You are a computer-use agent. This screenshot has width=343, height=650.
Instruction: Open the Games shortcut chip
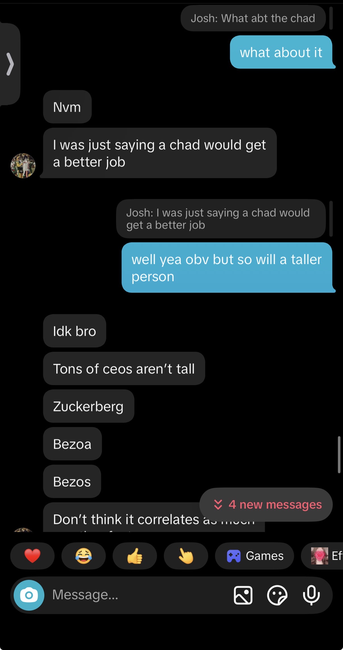click(255, 556)
